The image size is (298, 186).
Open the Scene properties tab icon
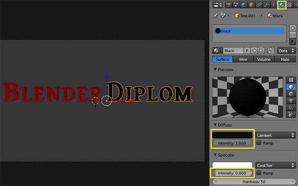click(236, 5)
